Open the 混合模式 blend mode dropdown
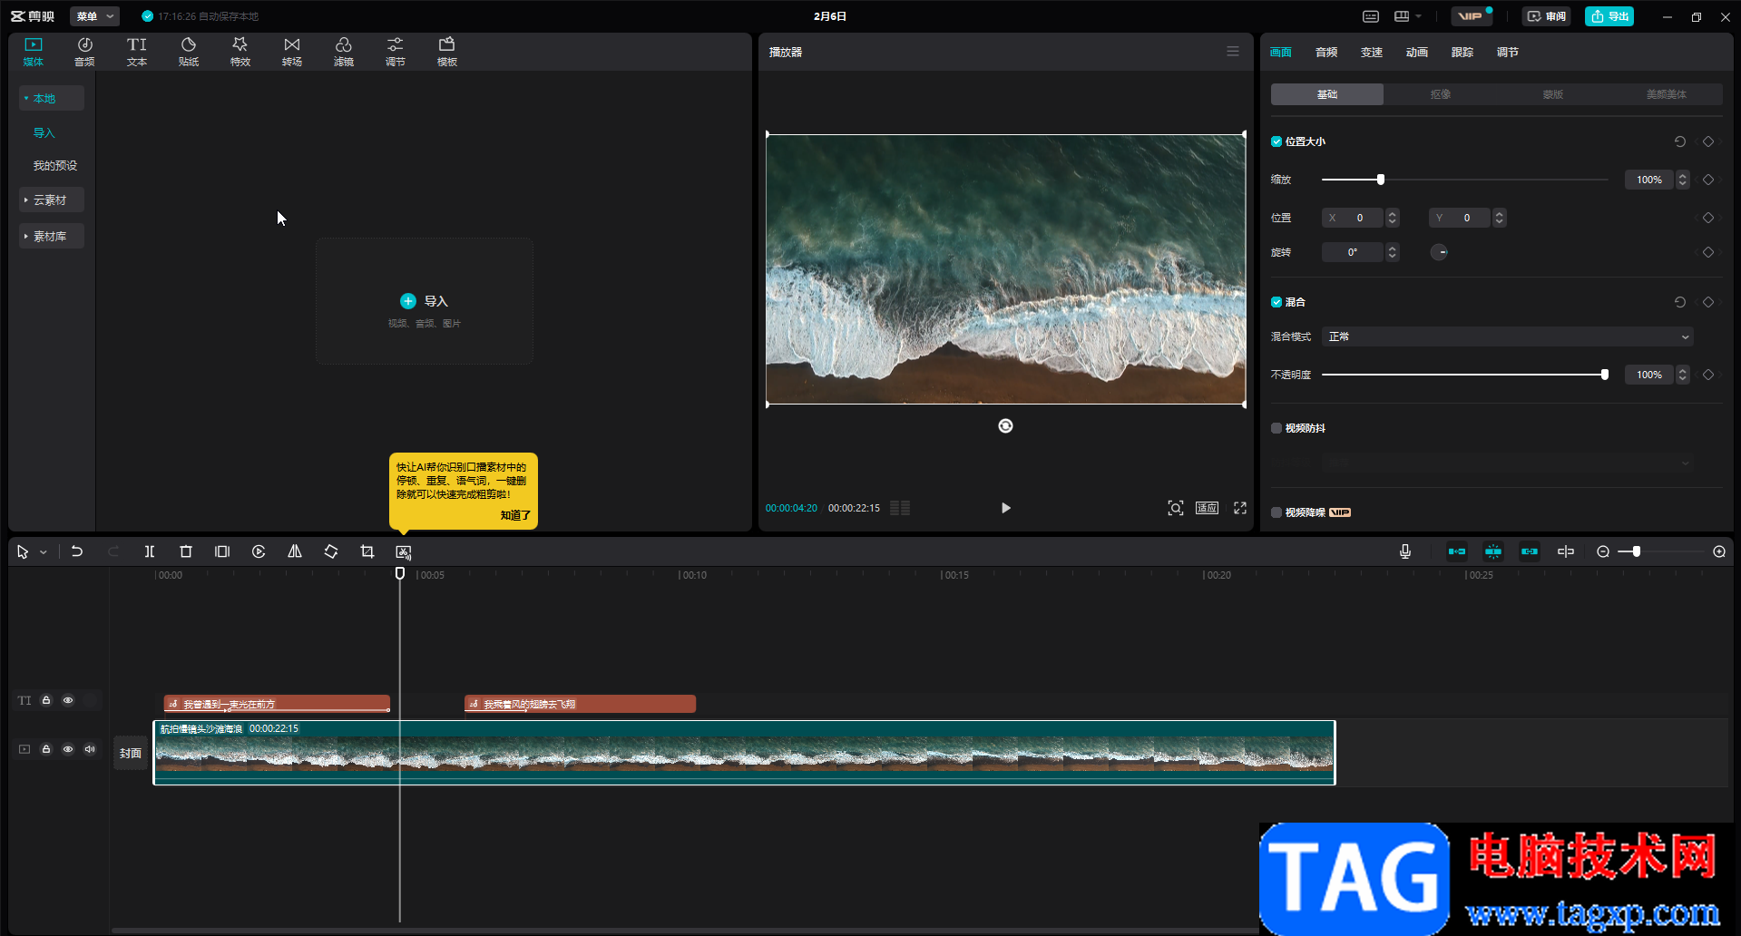 (x=1507, y=336)
